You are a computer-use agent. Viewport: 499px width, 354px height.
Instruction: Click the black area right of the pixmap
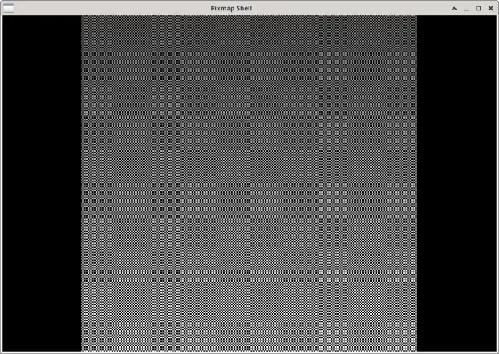(x=457, y=184)
